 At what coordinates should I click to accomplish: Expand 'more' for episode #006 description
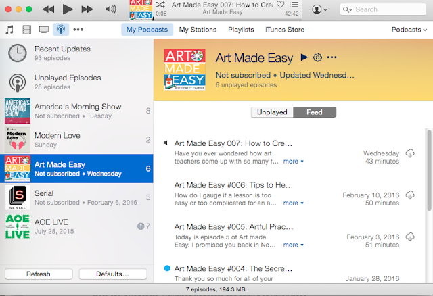pyautogui.click(x=293, y=203)
